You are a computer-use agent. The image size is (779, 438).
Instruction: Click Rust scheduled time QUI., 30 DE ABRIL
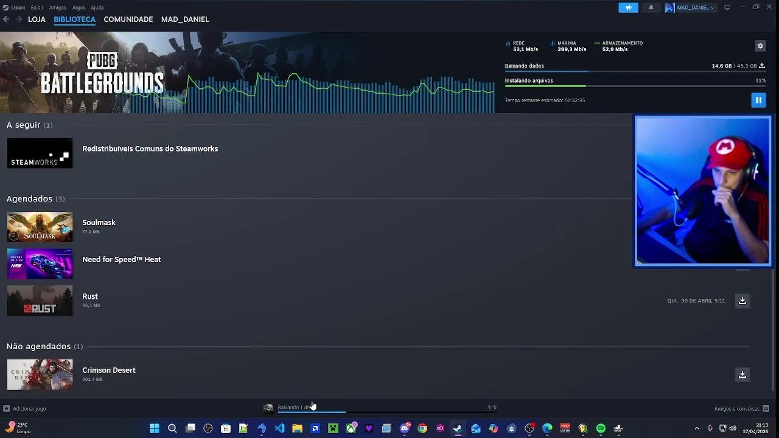696,301
